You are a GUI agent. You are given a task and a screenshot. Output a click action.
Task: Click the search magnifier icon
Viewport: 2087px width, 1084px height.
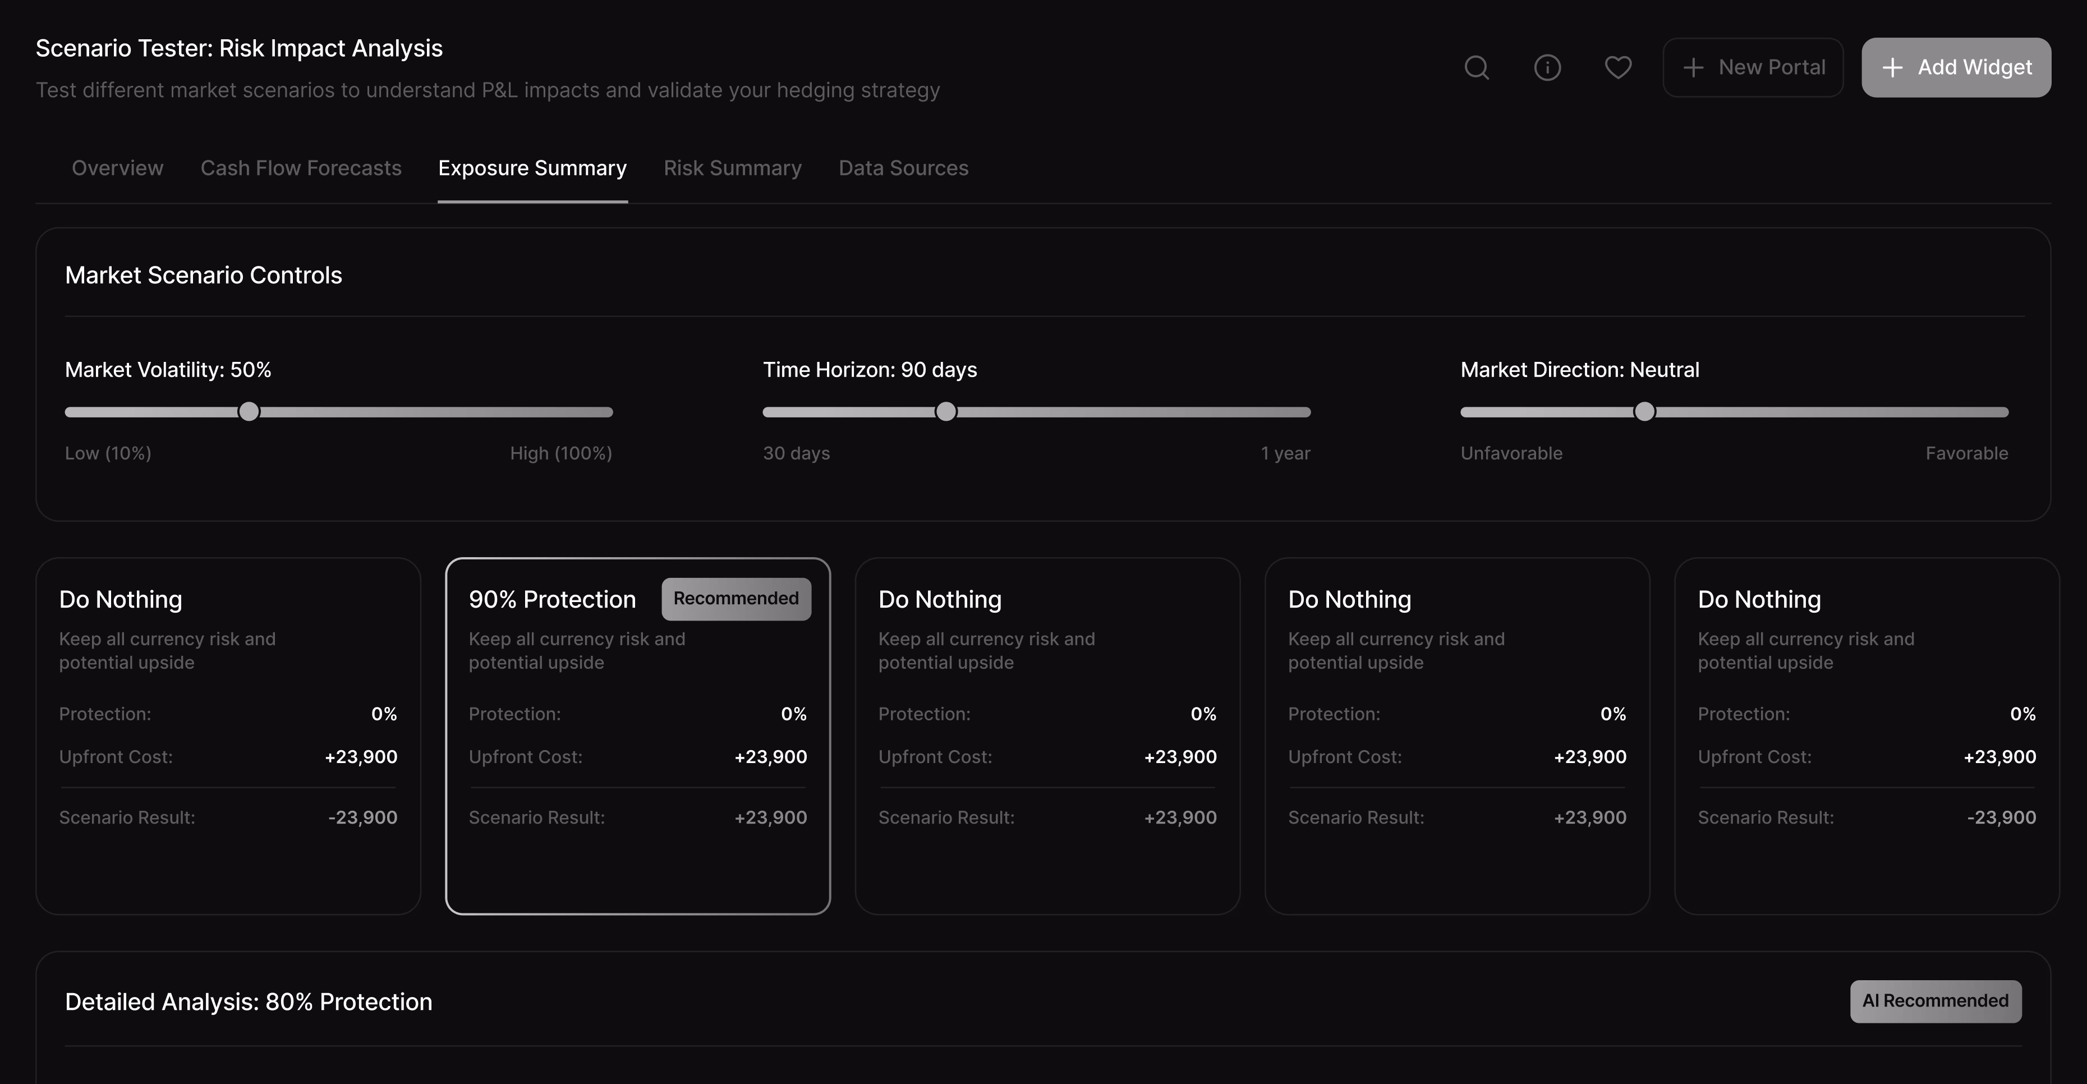click(x=1476, y=67)
